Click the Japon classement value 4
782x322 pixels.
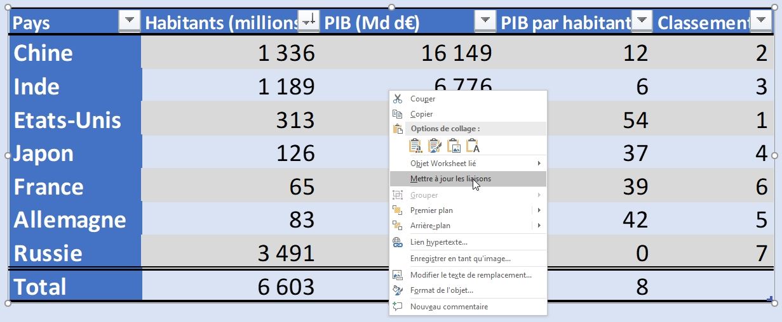click(x=762, y=154)
